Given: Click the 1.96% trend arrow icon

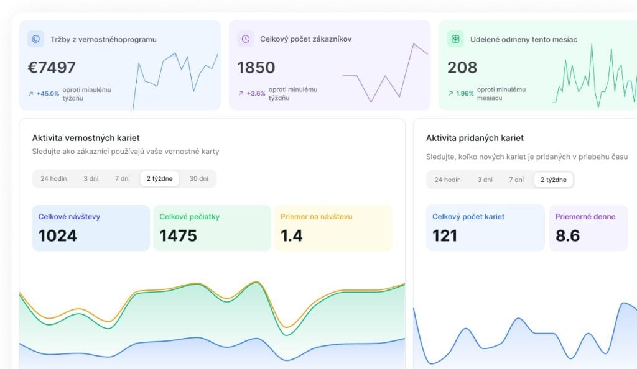Looking at the screenshot, I should pos(450,94).
